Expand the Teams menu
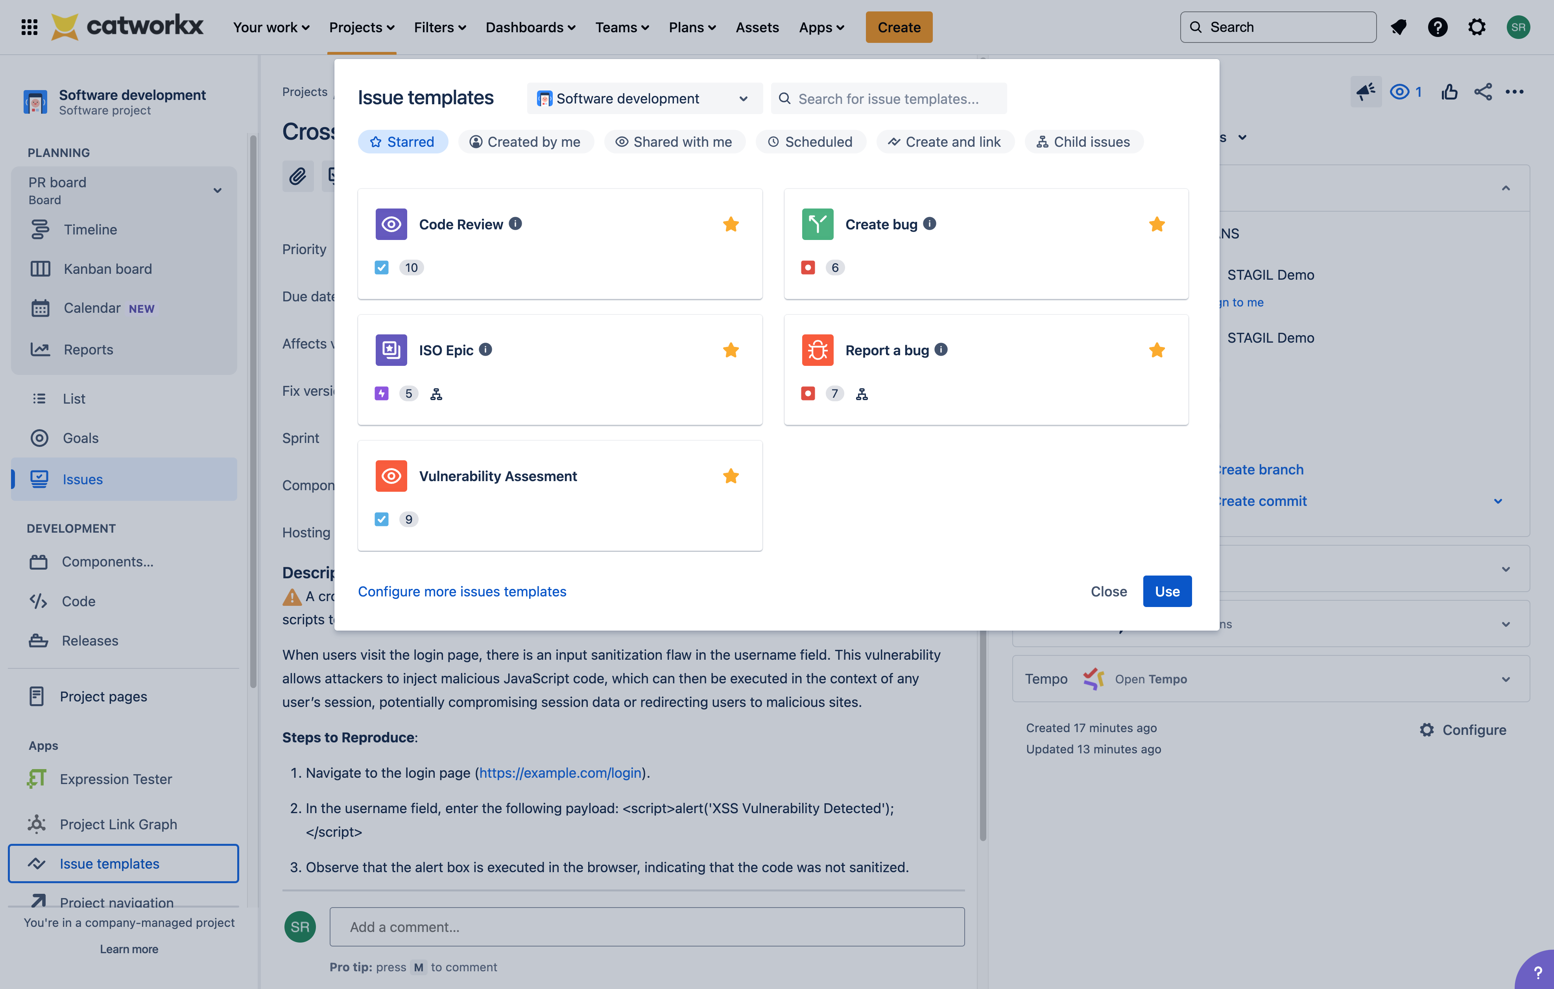This screenshot has height=989, width=1554. click(622, 27)
